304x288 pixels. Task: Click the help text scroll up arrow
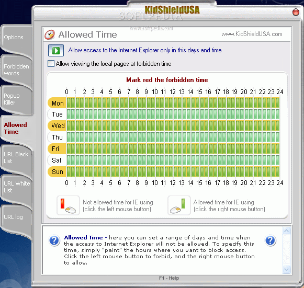(x=286, y=231)
